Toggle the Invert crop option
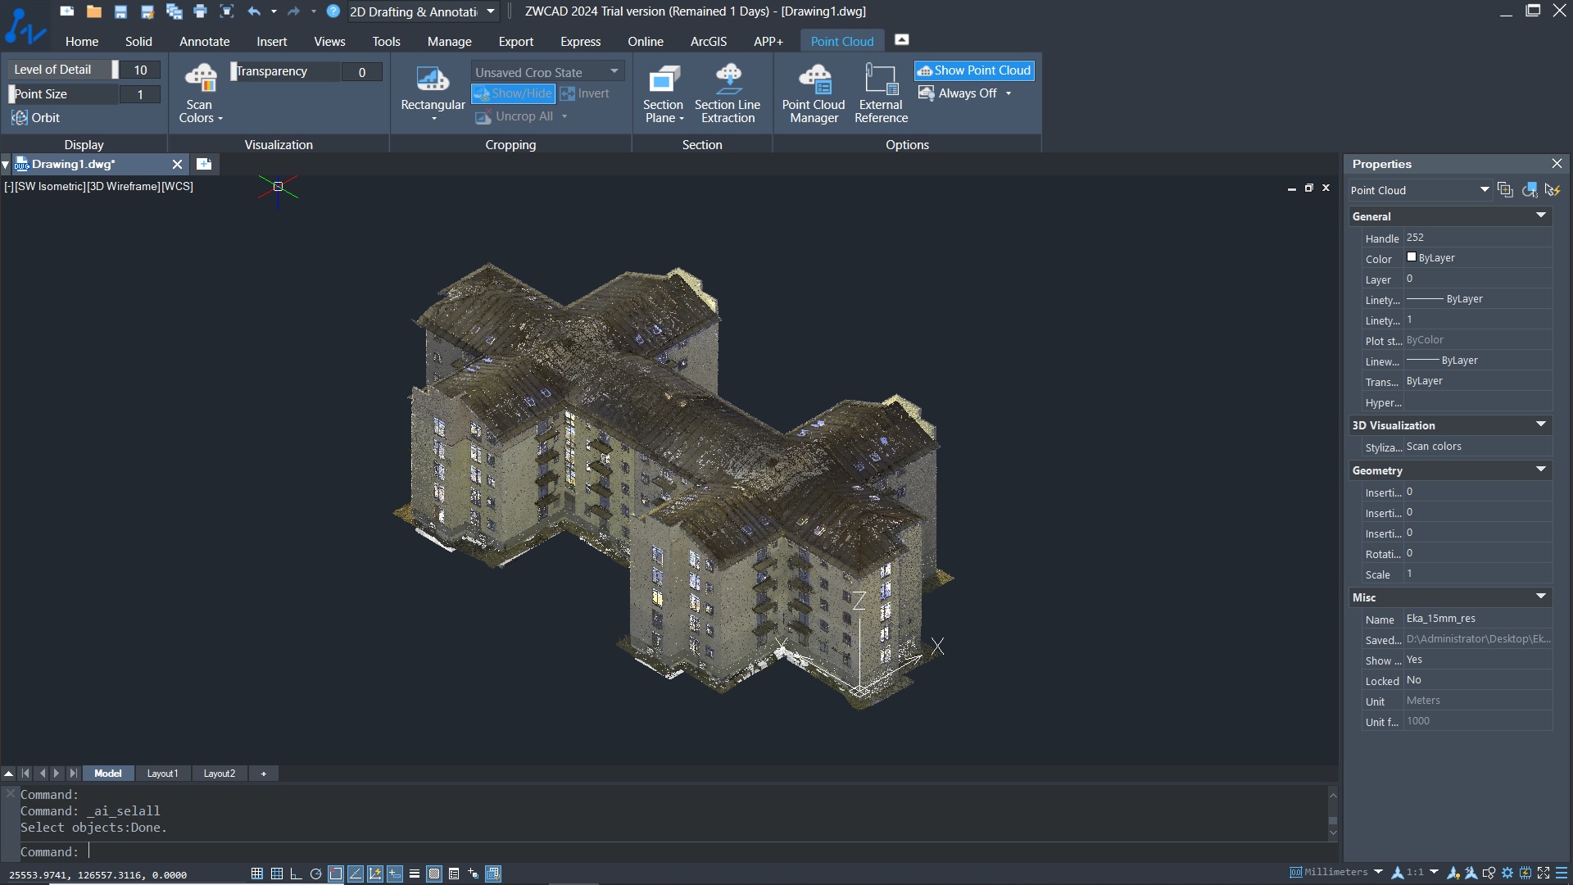Viewport: 1573px width, 885px height. [x=584, y=93]
